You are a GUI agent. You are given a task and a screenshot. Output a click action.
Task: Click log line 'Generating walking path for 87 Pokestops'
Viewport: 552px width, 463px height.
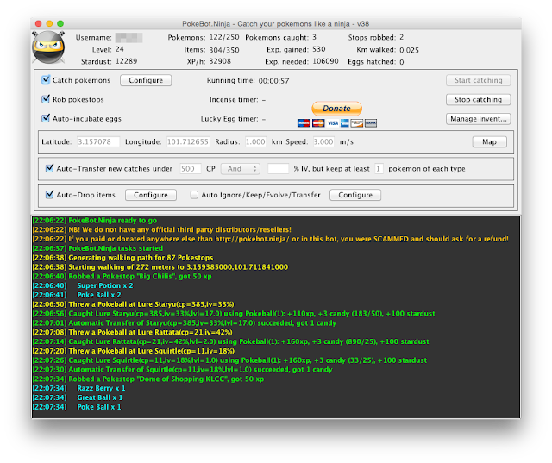[122, 258]
